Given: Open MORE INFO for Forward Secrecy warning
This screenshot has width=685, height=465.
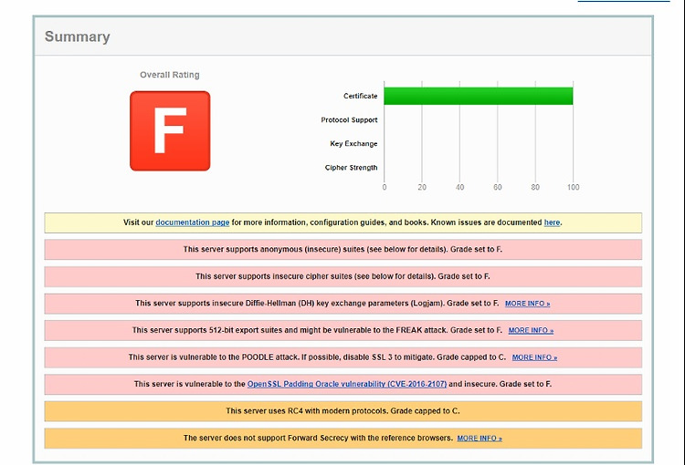Looking at the screenshot, I should pyautogui.click(x=479, y=439).
